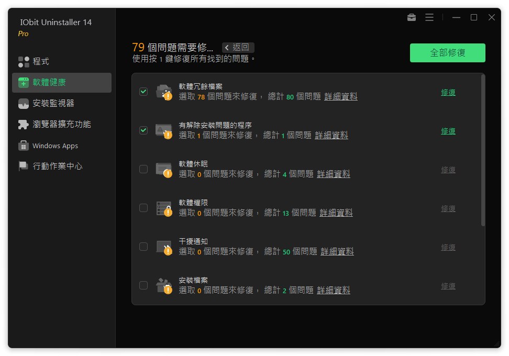Click the 安裝檔案 package icon
The height and width of the screenshot is (356, 509).
(x=164, y=286)
